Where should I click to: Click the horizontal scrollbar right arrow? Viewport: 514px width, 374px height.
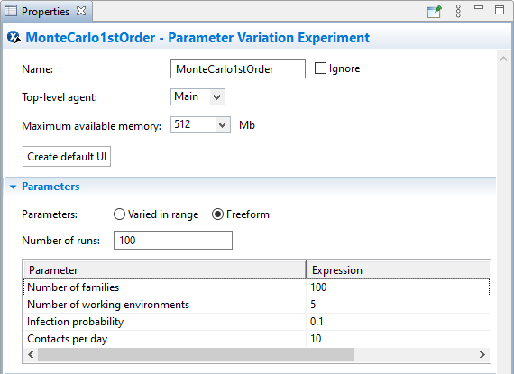[482, 355]
